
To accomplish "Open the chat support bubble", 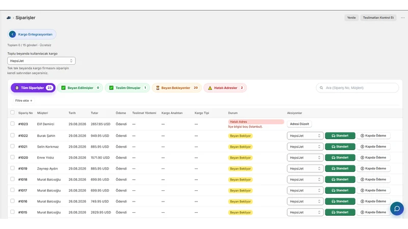I will pyautogui.click(x=397, y=209).
